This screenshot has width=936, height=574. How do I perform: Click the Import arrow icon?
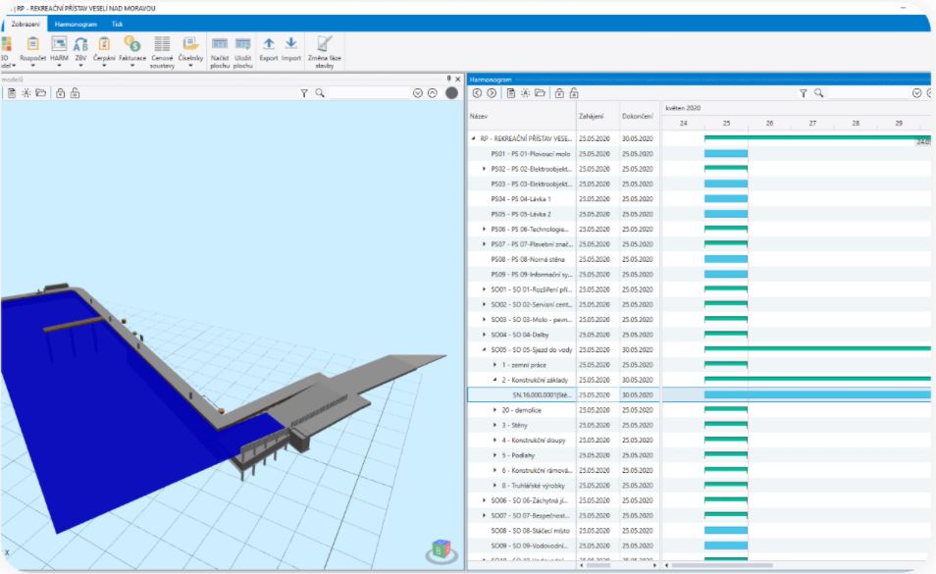tap(291, 43)
